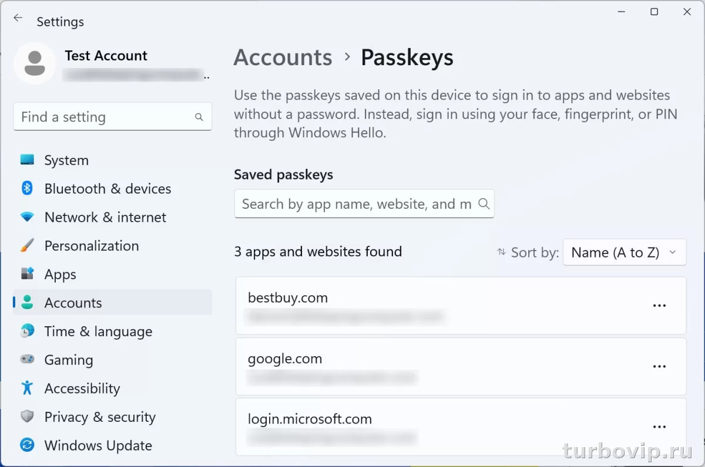Screen dimensions: 705x467
Task: Click the back arrow at top left
Action: click(18, 18)
